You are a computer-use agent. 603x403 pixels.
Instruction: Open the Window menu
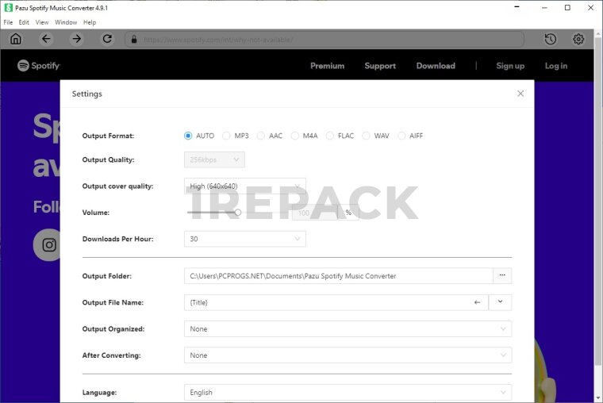coord(66,22)
